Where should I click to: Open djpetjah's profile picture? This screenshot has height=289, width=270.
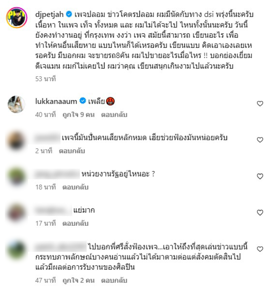pos(17,18)
